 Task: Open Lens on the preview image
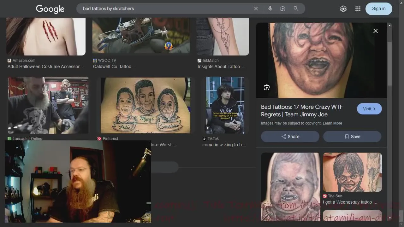tap(267, 87)
